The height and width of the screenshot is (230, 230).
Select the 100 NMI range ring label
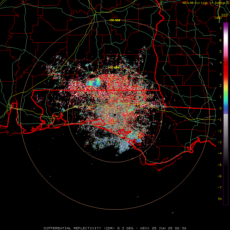115,20
